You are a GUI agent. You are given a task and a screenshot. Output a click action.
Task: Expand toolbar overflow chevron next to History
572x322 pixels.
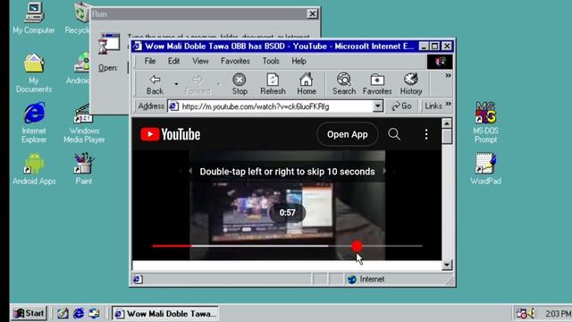448,75
